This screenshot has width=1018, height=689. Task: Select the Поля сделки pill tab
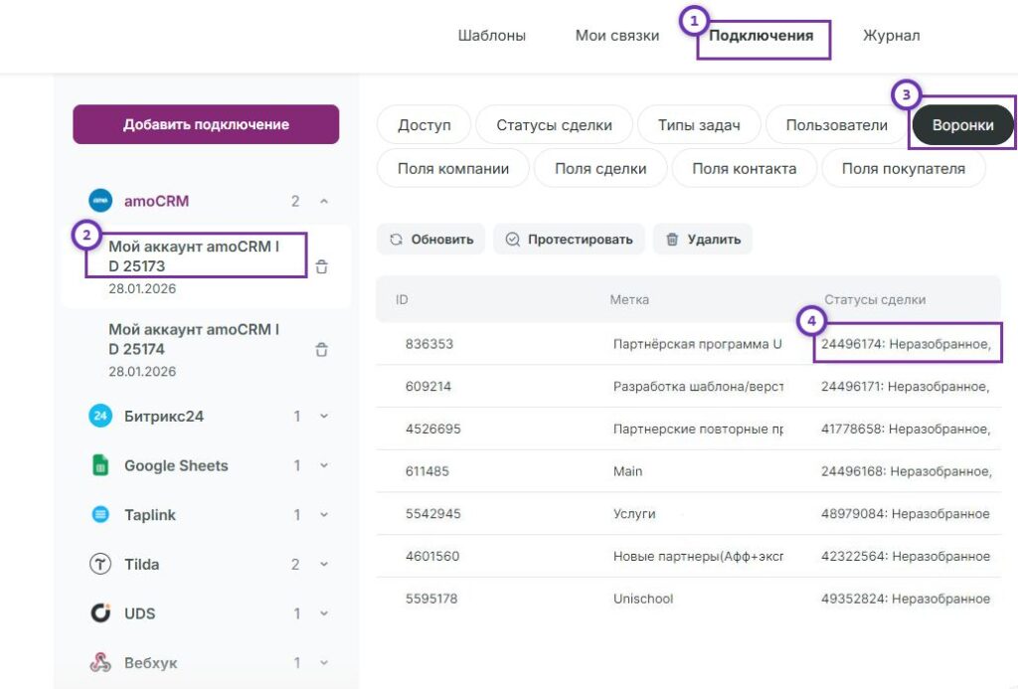600,168
